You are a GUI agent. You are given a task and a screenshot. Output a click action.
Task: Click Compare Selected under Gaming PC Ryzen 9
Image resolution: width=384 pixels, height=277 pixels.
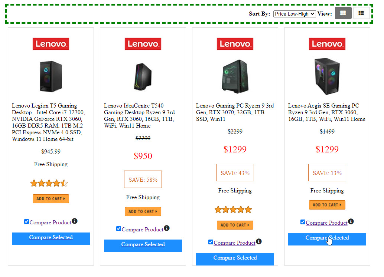click(x=235, y=258)
